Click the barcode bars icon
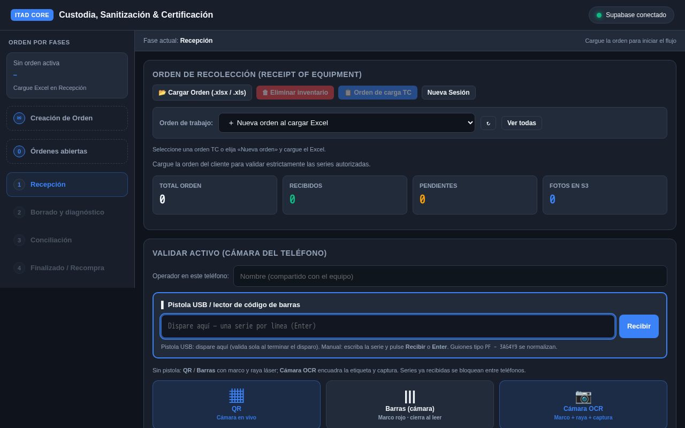The width and height of the screenshot is (685, 428). (x=410, y=396)
